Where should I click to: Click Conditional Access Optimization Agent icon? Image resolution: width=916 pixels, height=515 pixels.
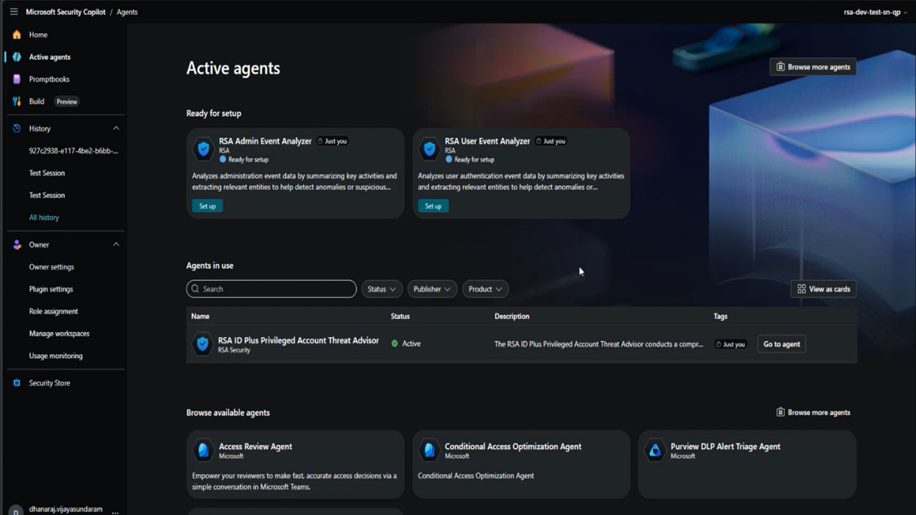tap(429, 450)
